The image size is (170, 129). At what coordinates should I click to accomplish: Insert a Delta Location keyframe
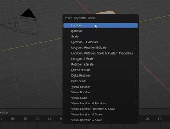tap(100, 70)
